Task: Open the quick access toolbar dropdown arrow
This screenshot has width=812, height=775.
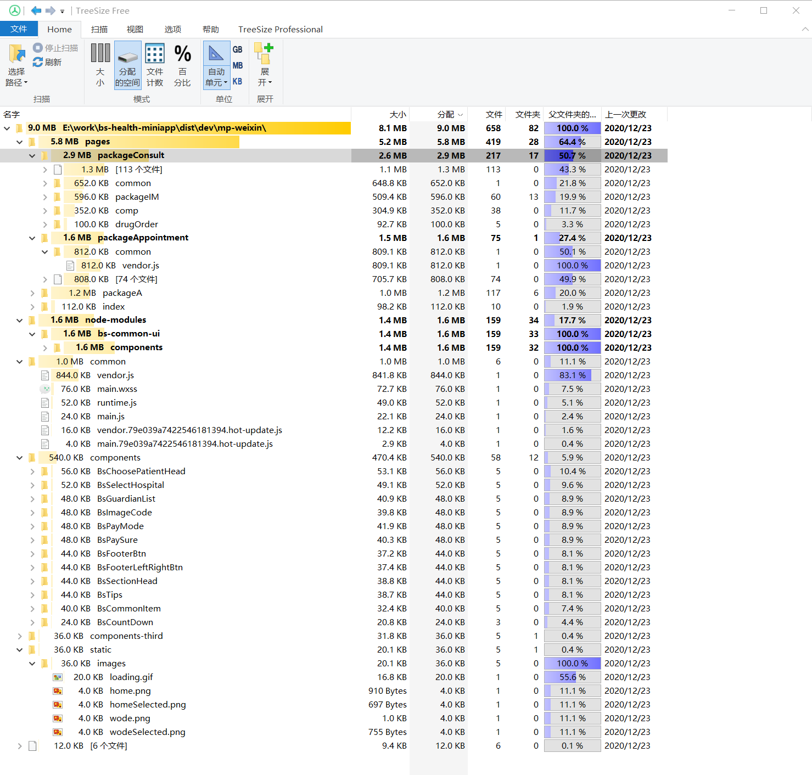Action: pos(62,11)
